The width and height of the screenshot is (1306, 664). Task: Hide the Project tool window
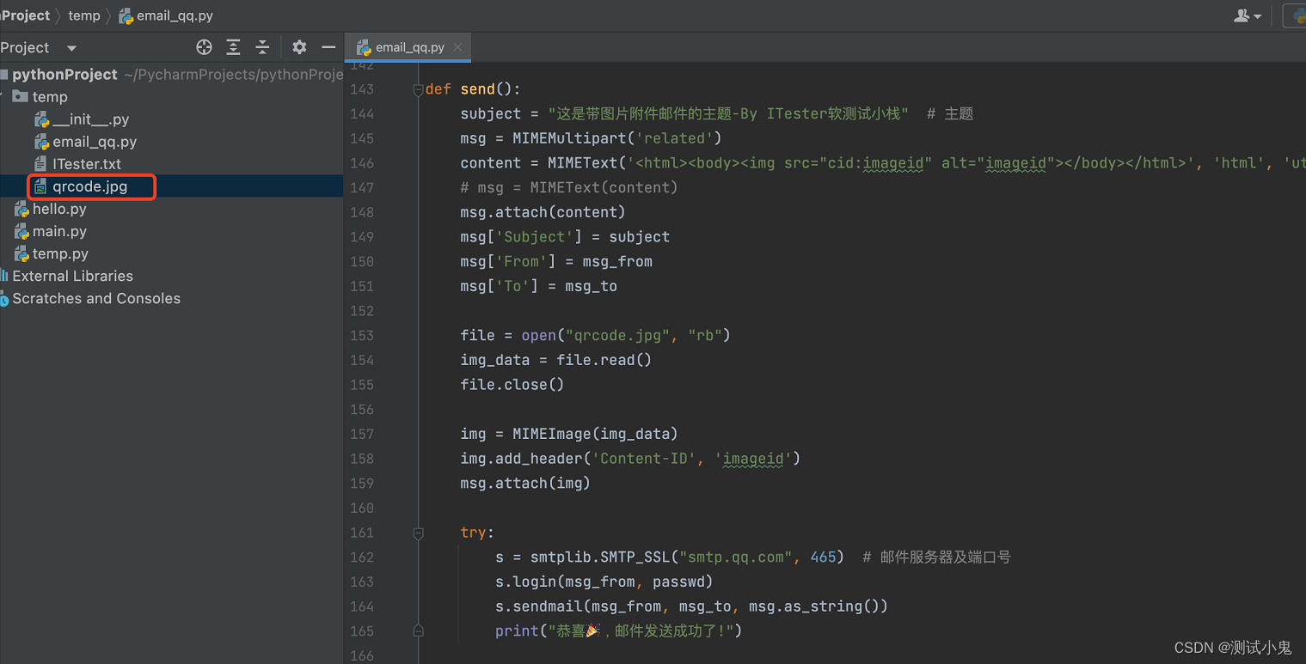(328, 47)
